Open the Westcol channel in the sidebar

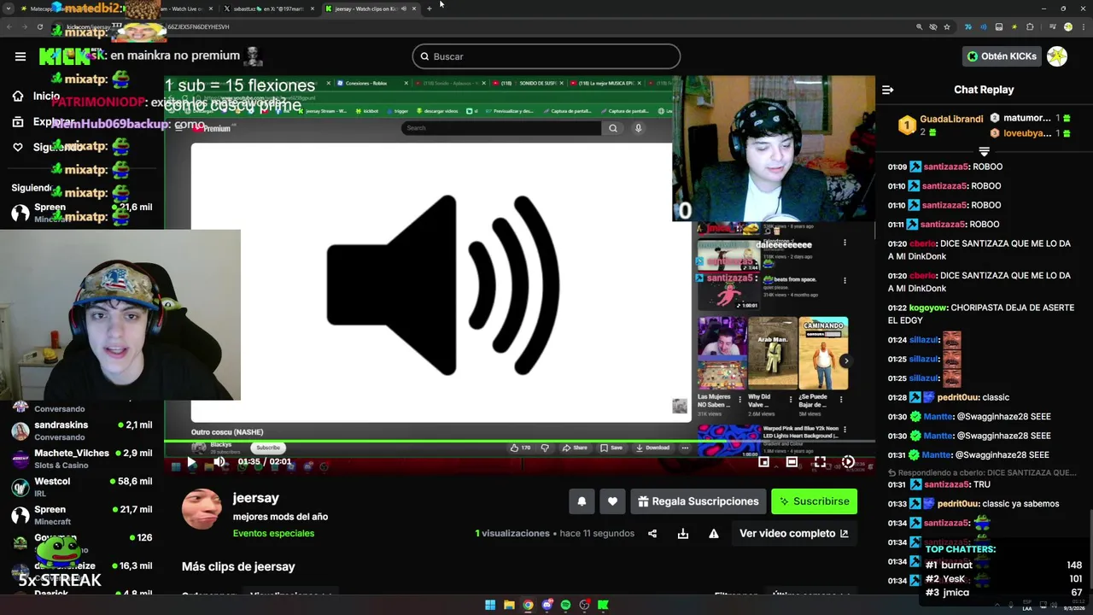(x=83, y=487)
